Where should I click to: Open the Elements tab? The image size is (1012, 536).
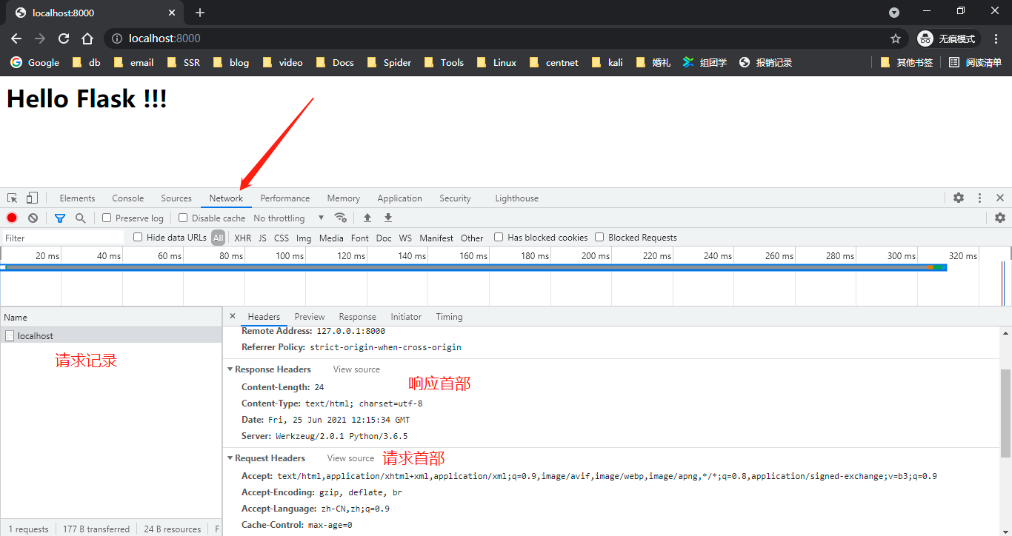coord(77,198)
